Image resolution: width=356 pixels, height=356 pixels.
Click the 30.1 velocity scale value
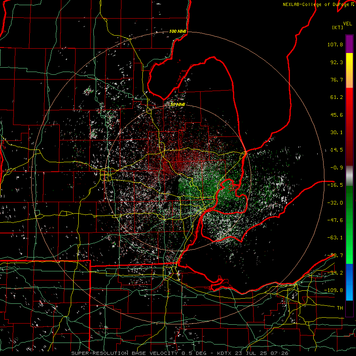337,133
